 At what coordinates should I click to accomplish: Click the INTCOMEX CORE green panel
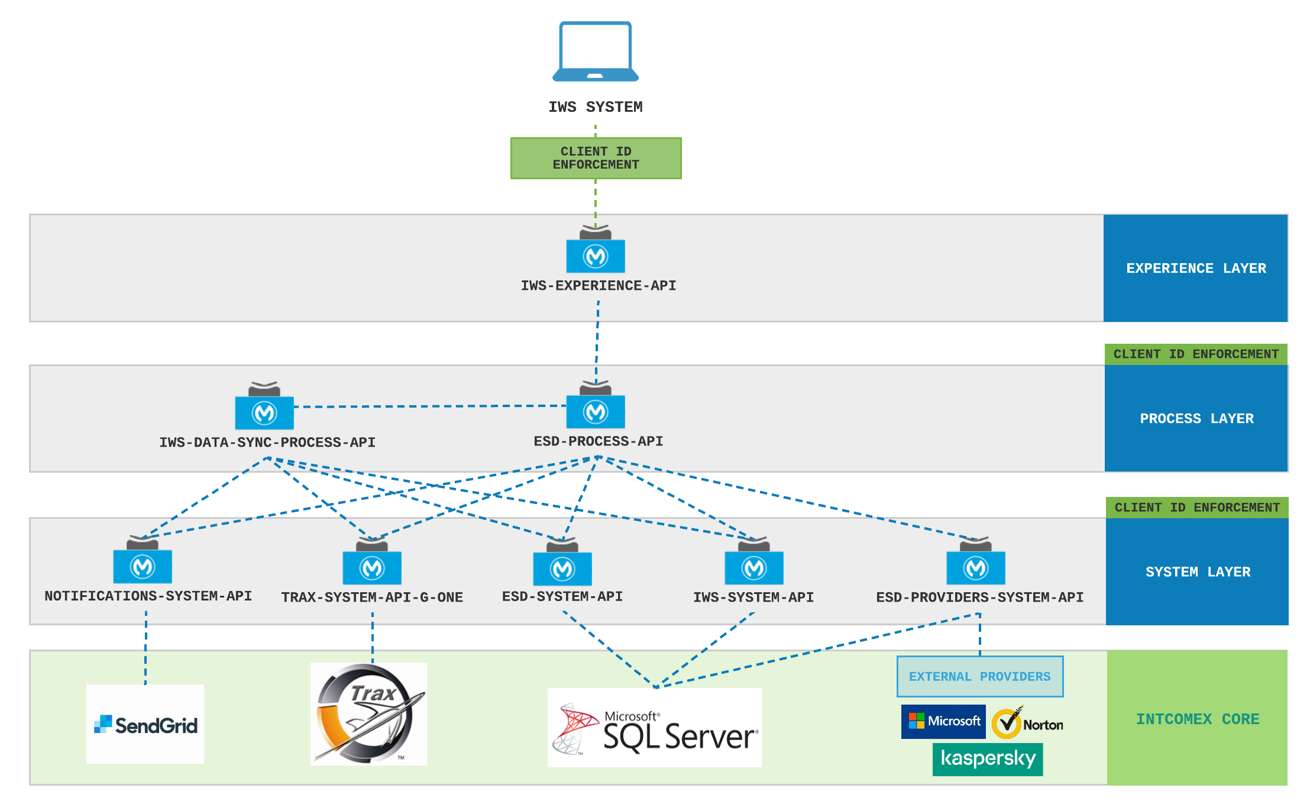click(x=1198, y=718)
